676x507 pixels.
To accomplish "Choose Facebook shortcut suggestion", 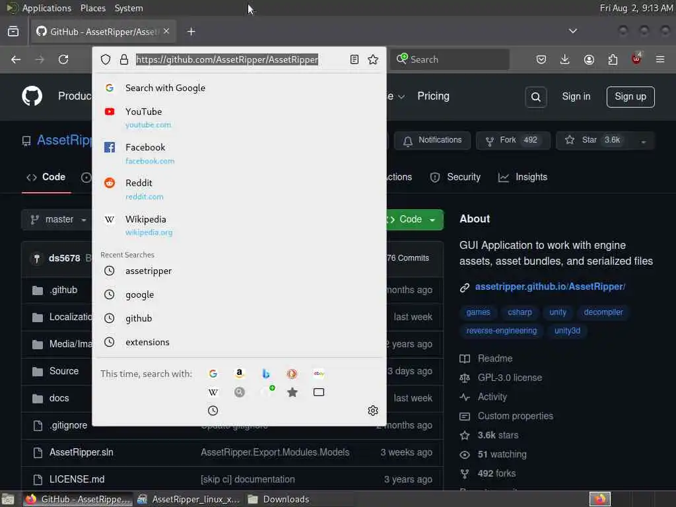I will [x=239, y=153].
